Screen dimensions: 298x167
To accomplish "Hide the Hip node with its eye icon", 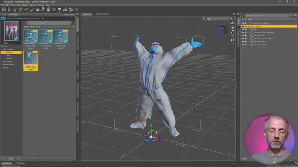I will 243,29.
